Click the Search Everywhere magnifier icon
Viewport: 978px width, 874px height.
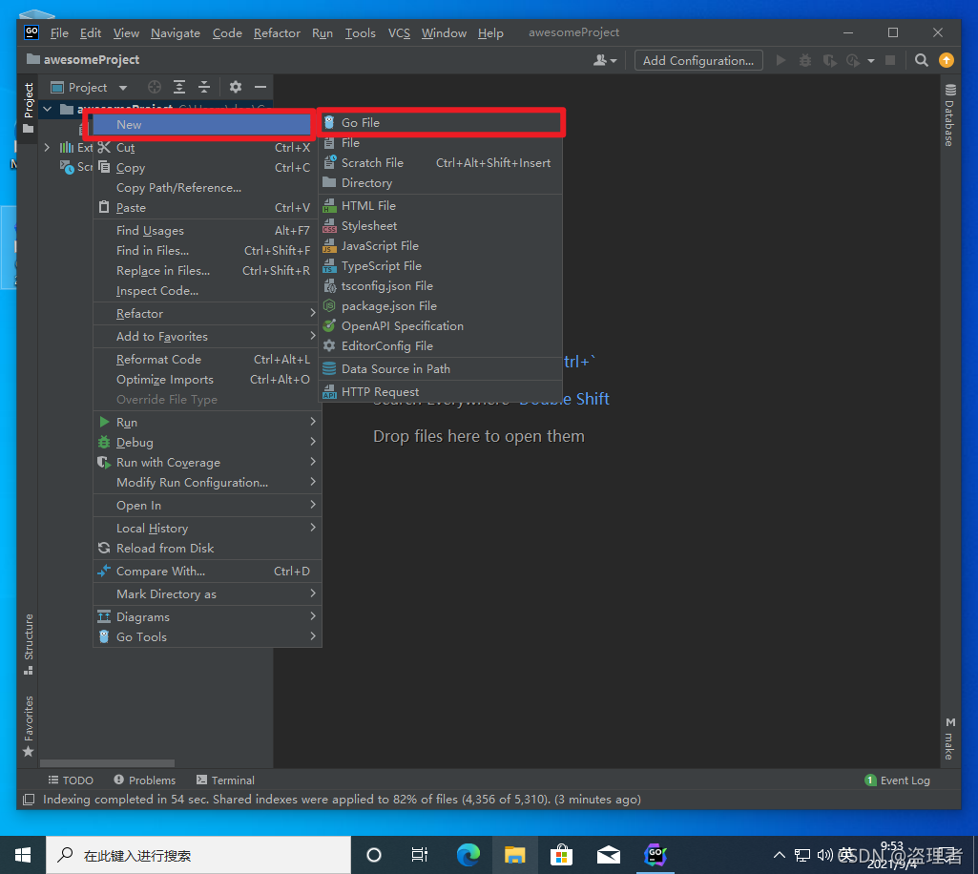[x=921, y=60]
